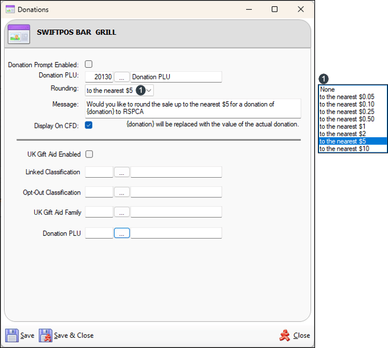Browse for Donation PLU 20130 lookup
Viewport: 388px width, 348px height.
pyautogui.click(x=122, y=76)
